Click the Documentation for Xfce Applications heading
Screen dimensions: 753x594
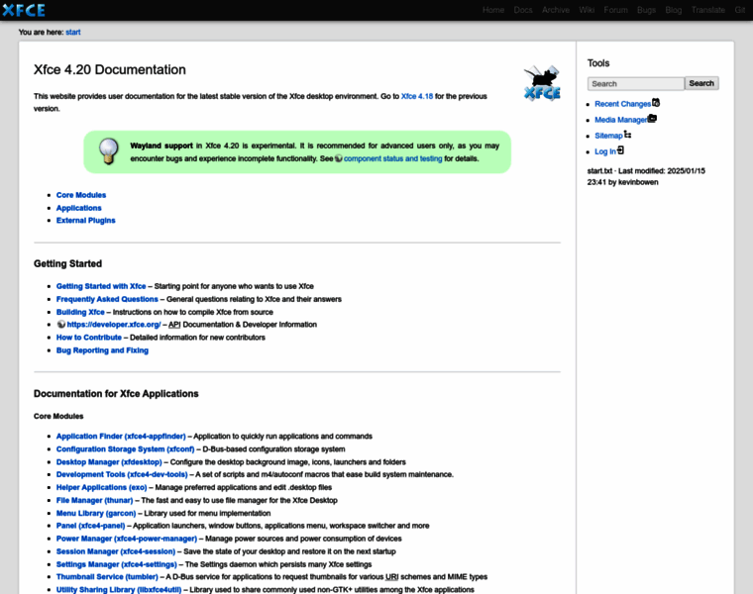pos(116,393)
